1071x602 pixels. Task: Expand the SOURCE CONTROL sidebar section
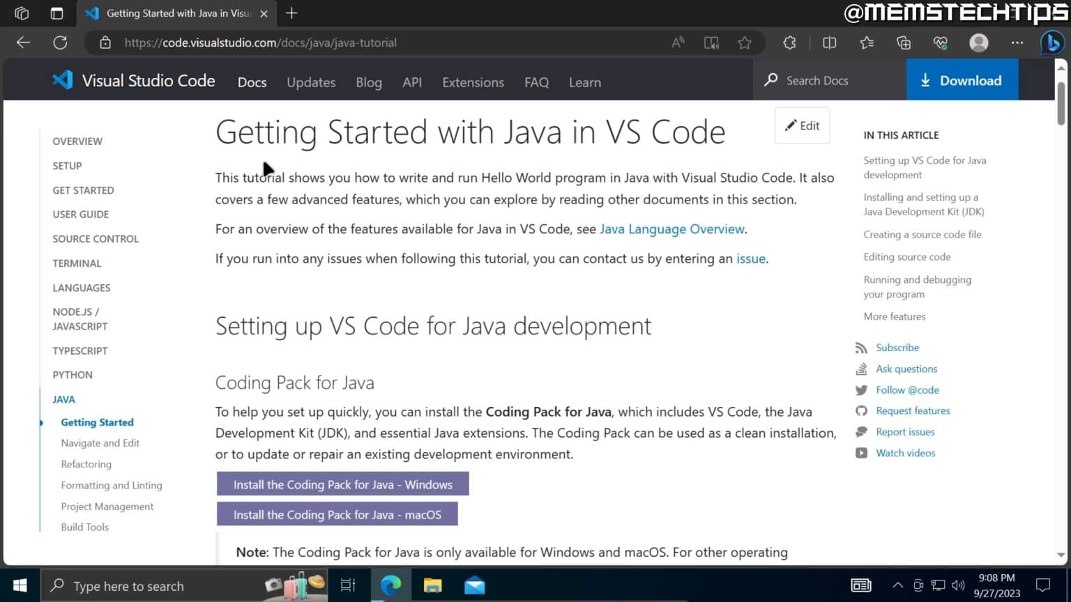pyautogui.click(x=96, y=238)
